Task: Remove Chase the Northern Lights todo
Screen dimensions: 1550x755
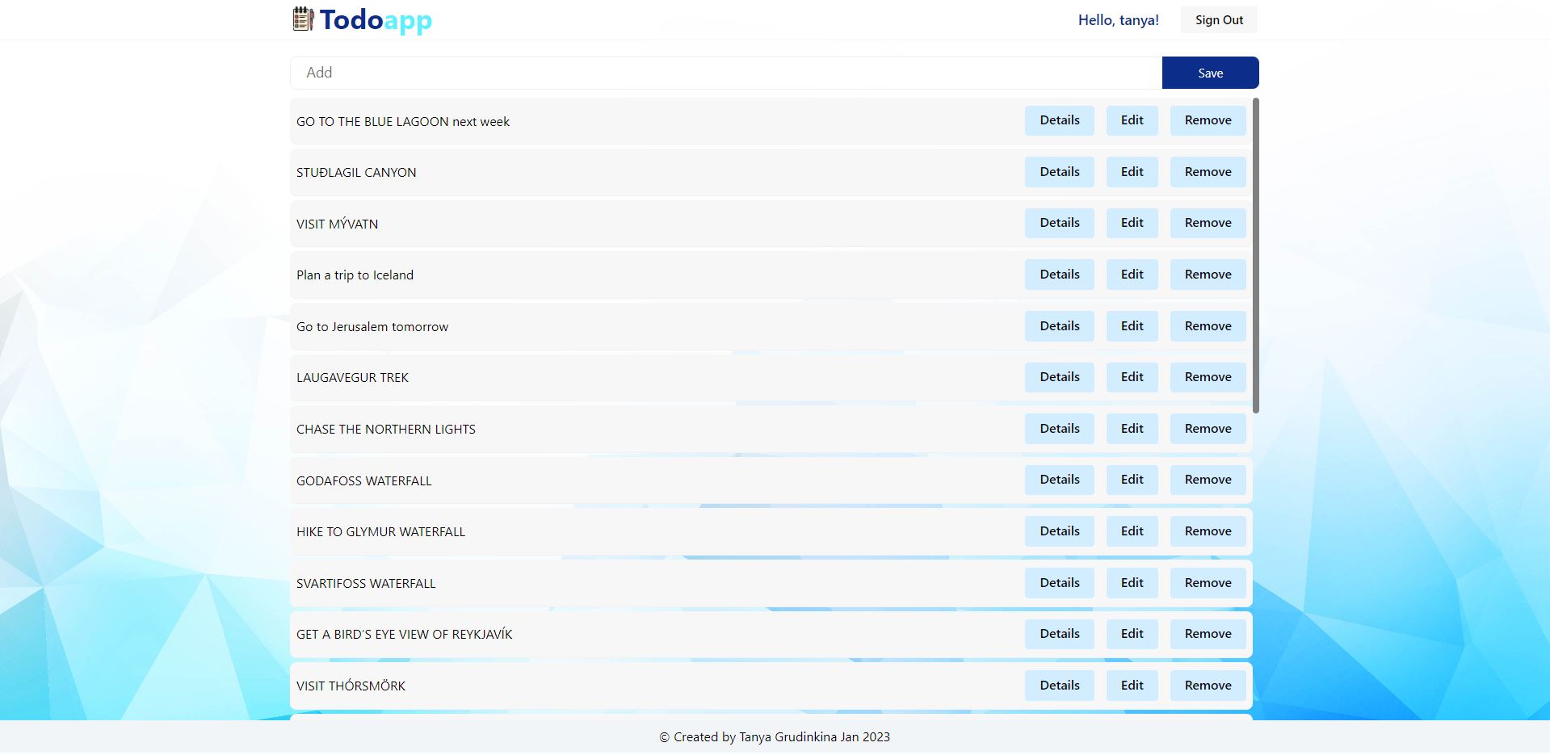Action: pos(1208,429)
